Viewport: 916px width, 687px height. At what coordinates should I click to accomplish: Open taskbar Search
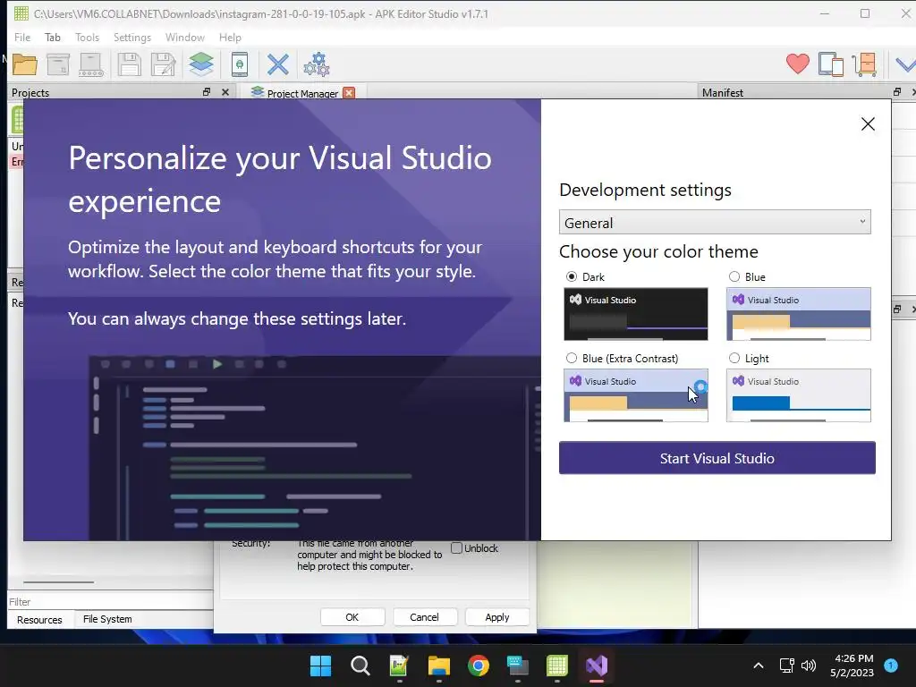(x=360, y=666)
